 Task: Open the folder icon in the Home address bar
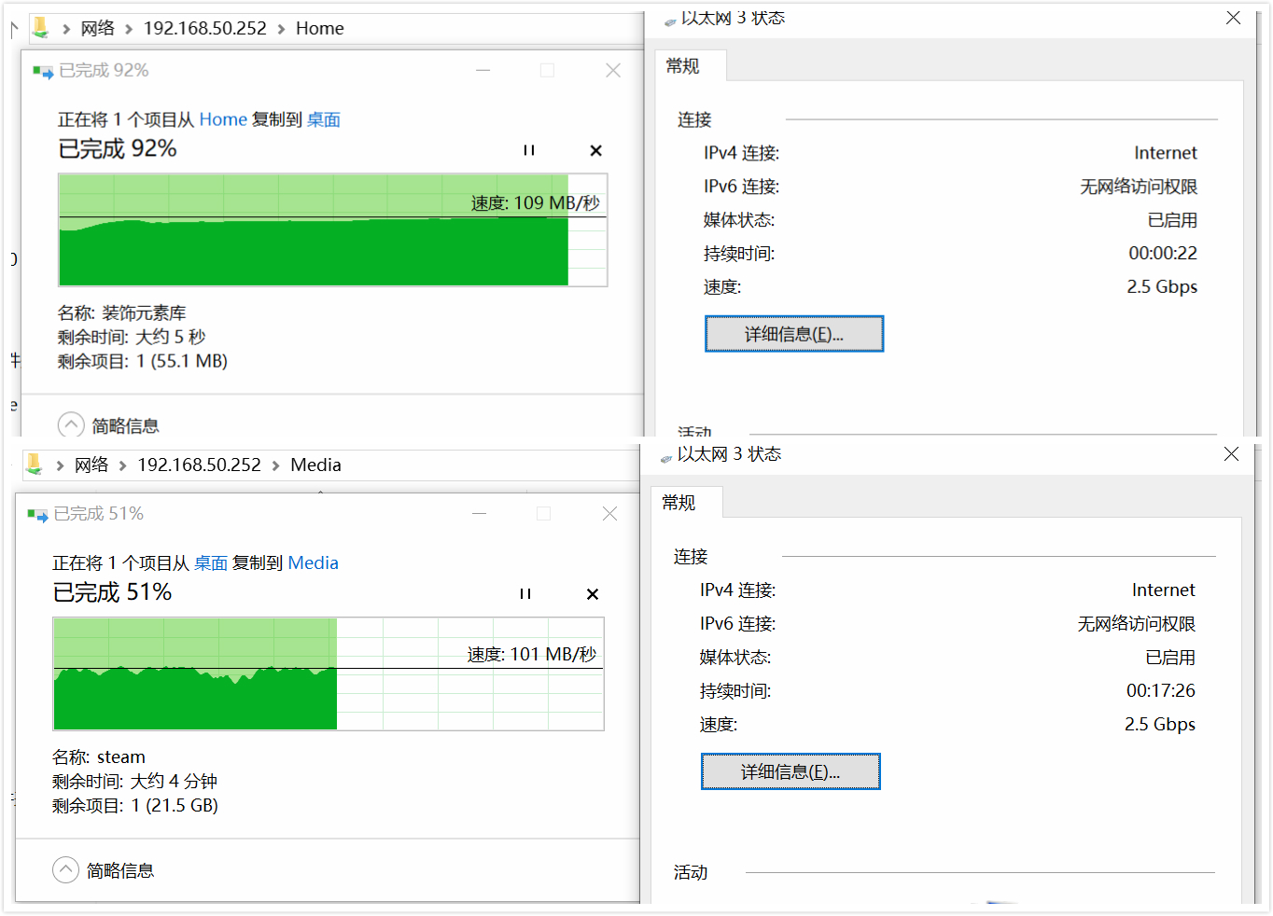40,28
